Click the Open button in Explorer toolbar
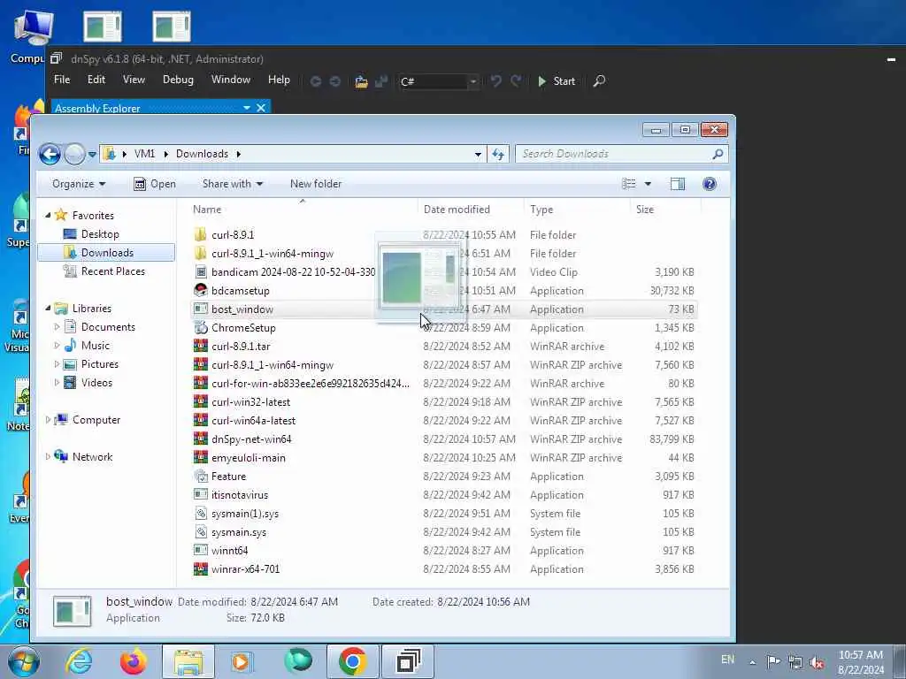Viewport: 906px width, 679px height. pos(155,184)
